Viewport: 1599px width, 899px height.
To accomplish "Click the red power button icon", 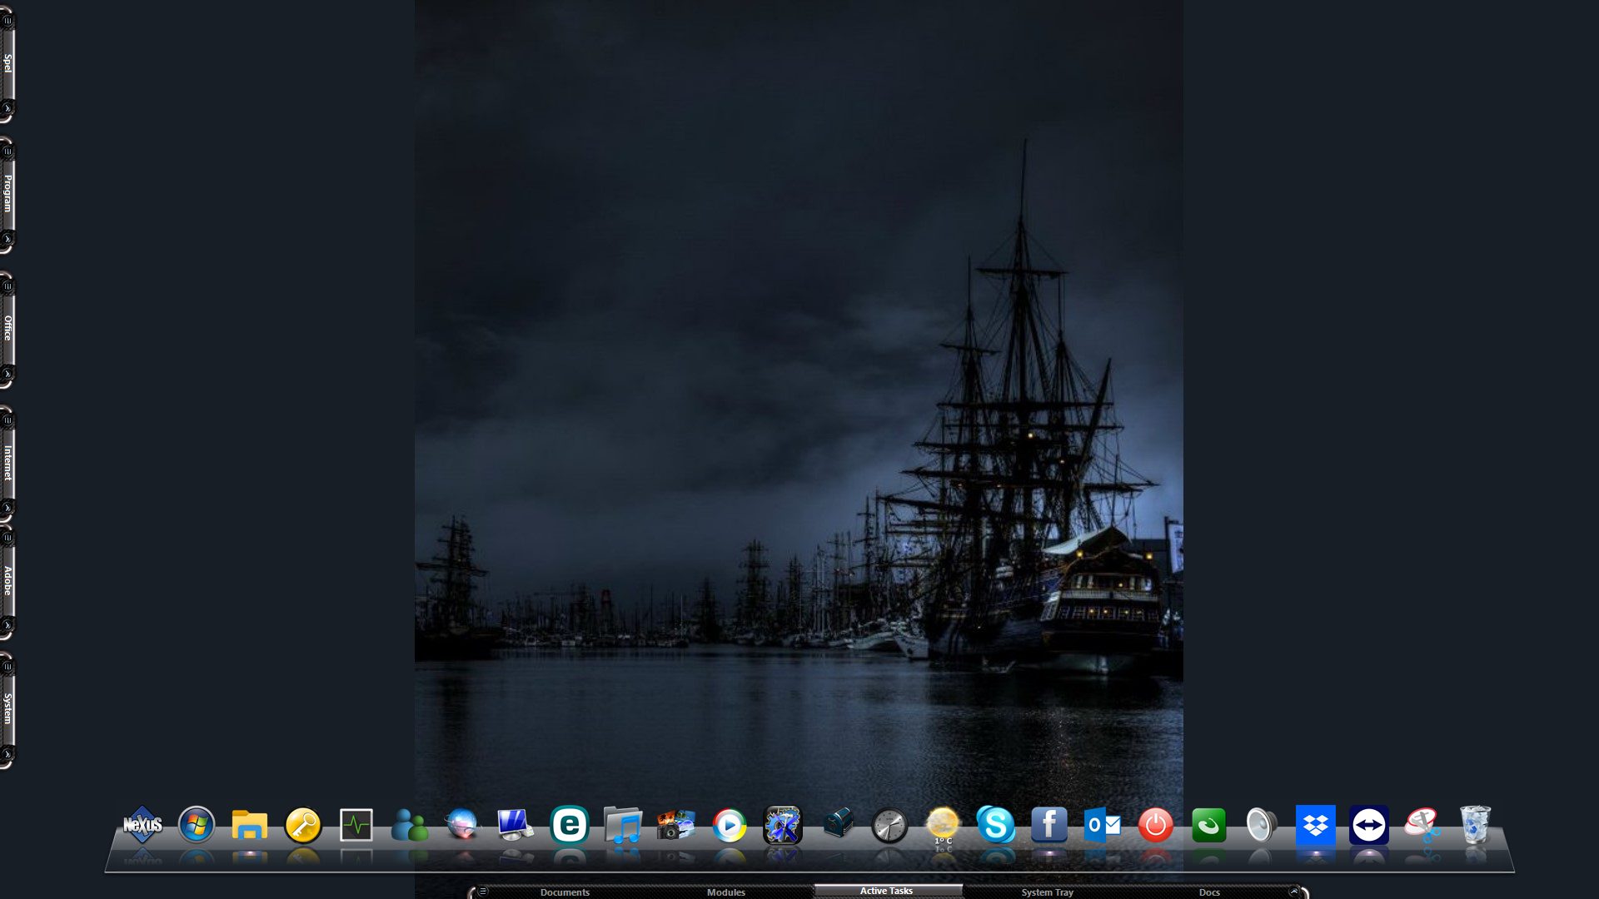I will (1156, 825).
